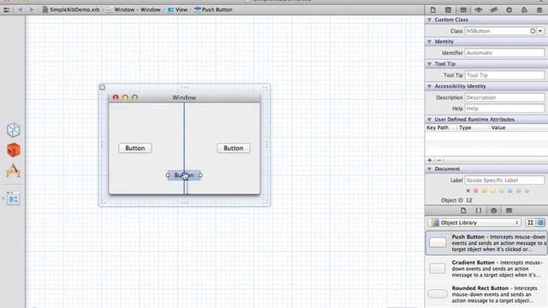The height and width of the screenshot is (308, 548).
Task: Open the File inspector tab
Action: pos(432,9)
